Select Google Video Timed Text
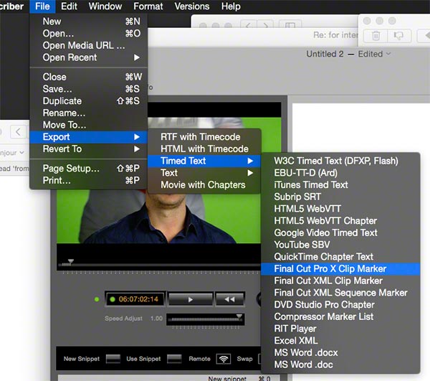 pyautogui.click(x=340, y=232)
